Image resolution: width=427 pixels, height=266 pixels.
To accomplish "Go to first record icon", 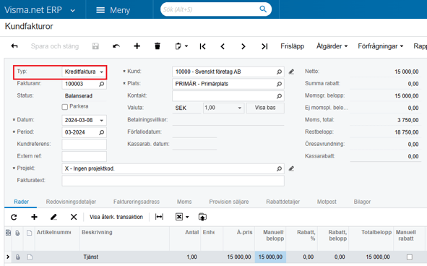I will [202, 46].
